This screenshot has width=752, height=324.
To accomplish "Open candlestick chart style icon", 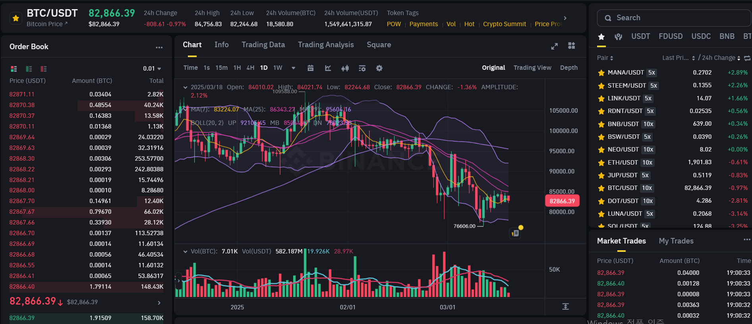I will coord(345,68).
